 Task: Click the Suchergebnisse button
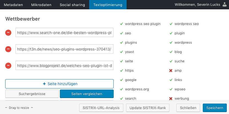coord(32,94)
